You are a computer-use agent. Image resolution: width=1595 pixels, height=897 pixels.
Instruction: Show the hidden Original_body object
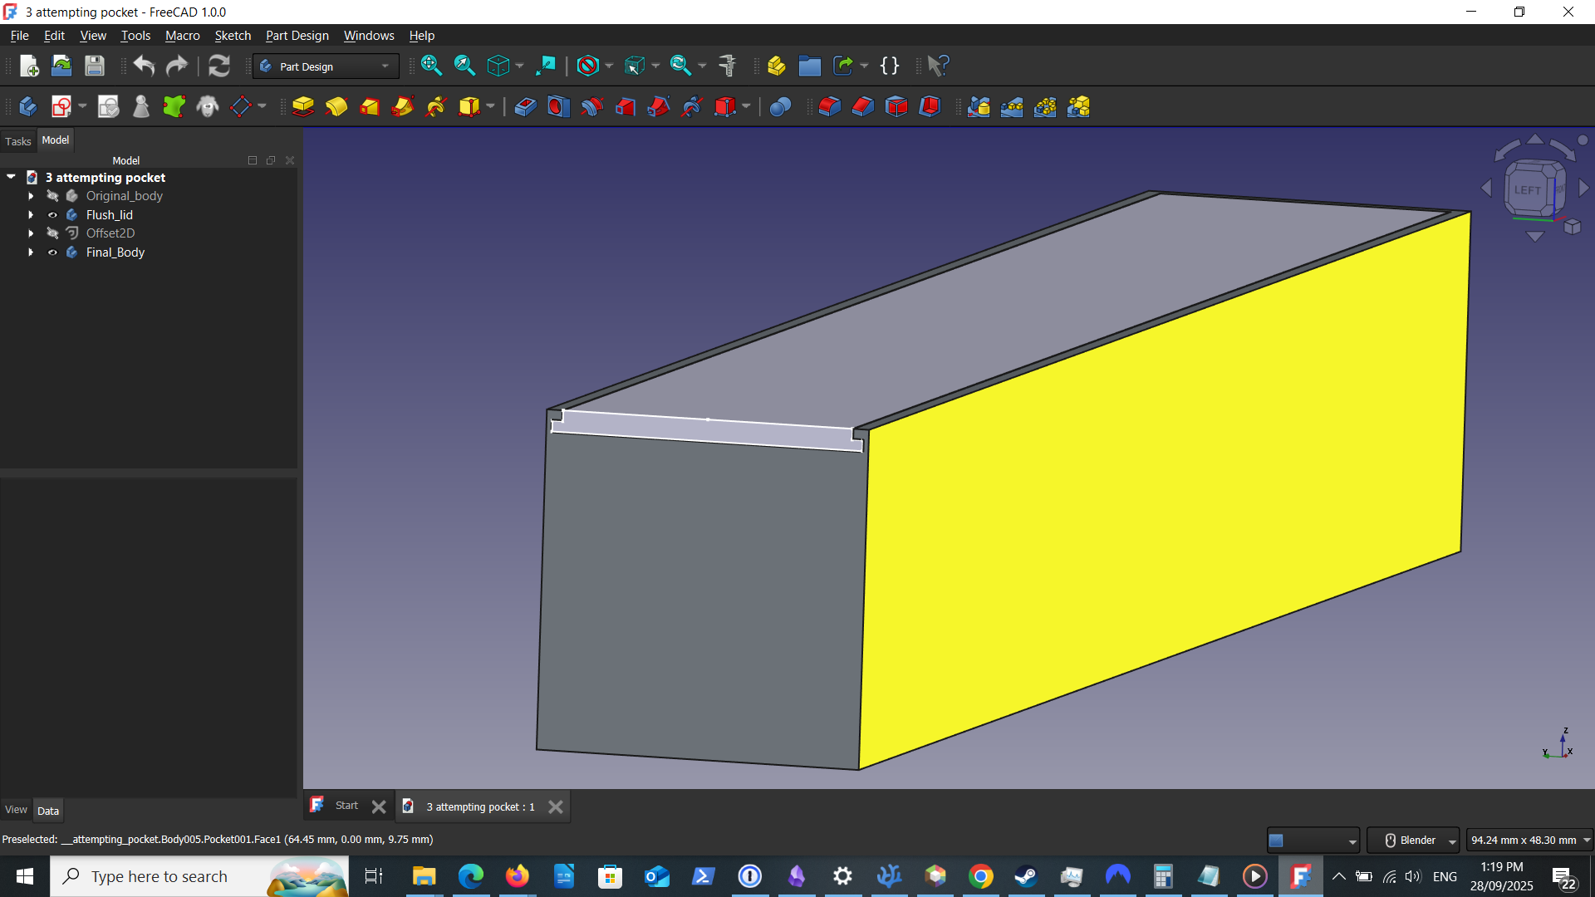(52, 196)
